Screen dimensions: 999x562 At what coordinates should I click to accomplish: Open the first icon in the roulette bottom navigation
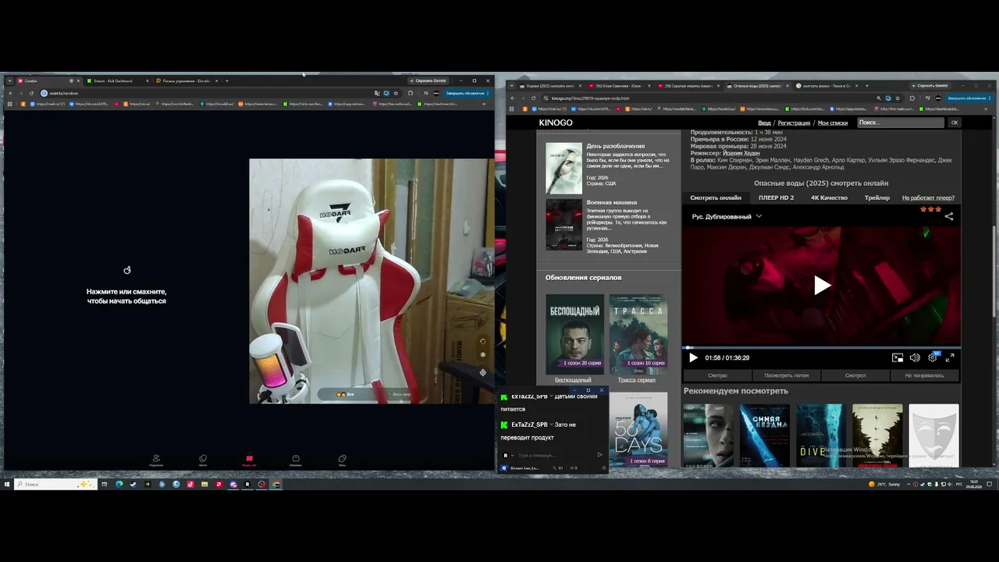(156, 460)
